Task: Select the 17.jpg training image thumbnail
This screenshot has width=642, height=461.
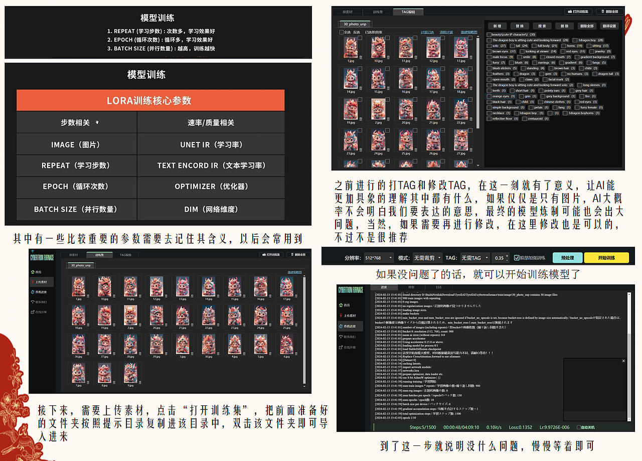Action: pos(287,287)
